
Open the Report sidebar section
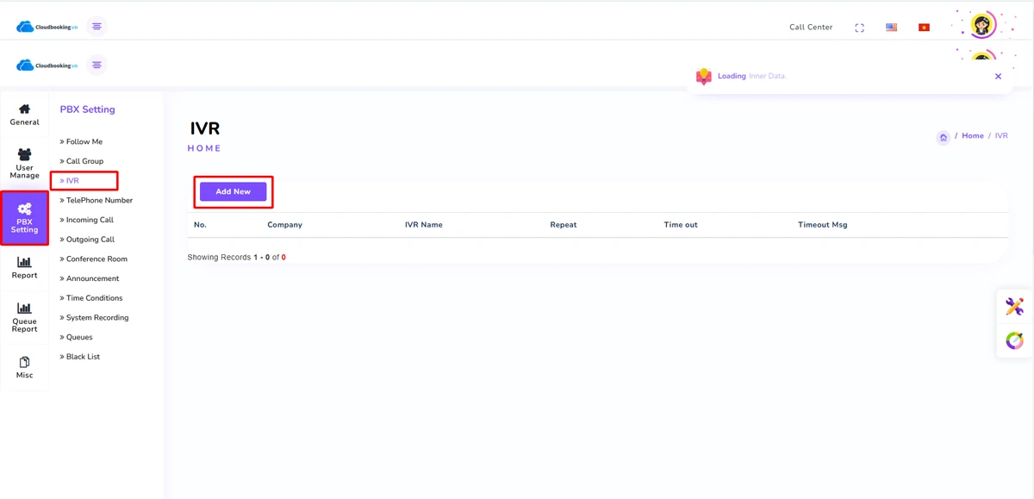[24, 267]
